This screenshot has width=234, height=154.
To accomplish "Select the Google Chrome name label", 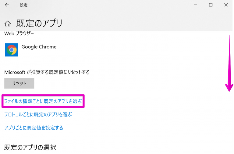I will click(x=39, y=47).
